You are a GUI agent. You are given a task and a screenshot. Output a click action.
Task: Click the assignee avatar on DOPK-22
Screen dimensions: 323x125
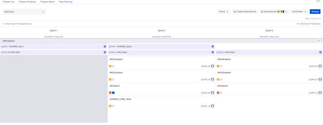click(320, 66)
